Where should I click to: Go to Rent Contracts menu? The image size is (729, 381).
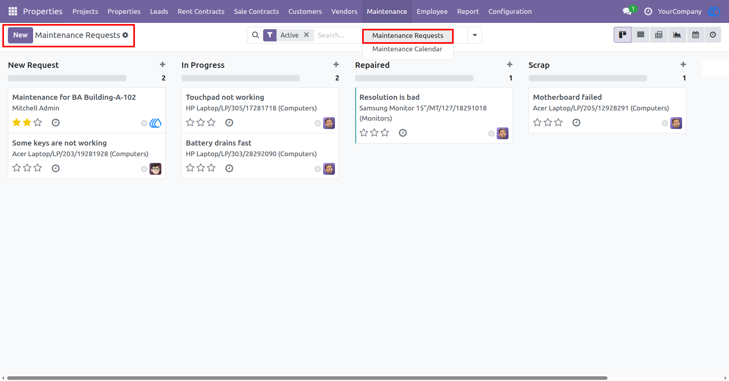[201, 11]
